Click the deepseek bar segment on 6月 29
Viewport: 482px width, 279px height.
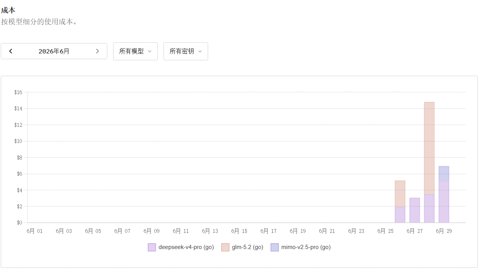pyautogui.click(x=444, y=201)
